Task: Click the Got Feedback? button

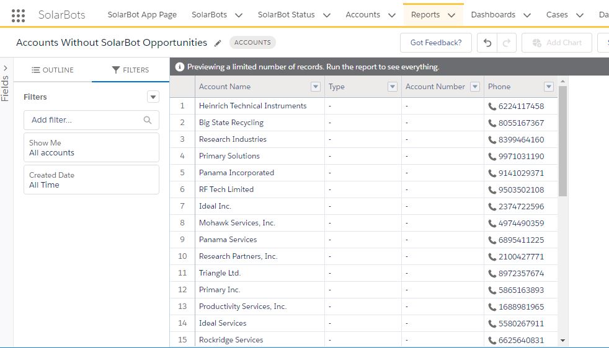Action: tap(436, 43)
